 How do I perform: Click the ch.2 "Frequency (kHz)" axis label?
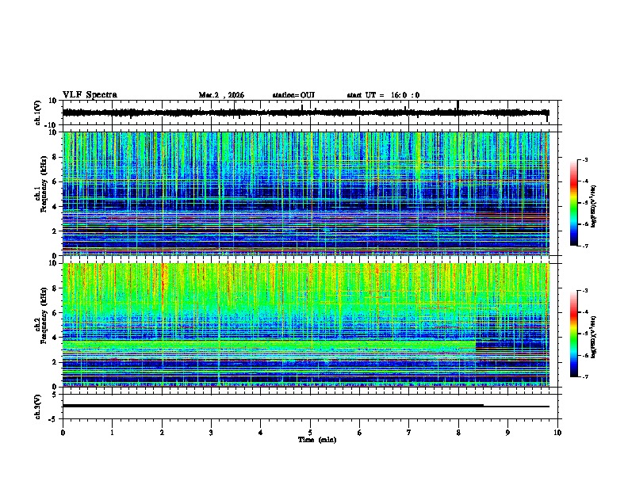[44, 315]
